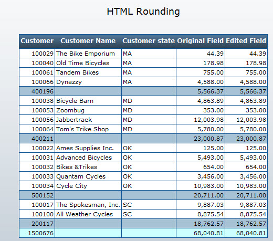This screenshot has width=273, height=241.
Task: Click the Edited Field column header
Action: click(x=246, y=41)
